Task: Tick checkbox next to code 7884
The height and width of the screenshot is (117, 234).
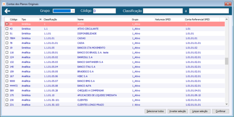Action: [7, 38]
